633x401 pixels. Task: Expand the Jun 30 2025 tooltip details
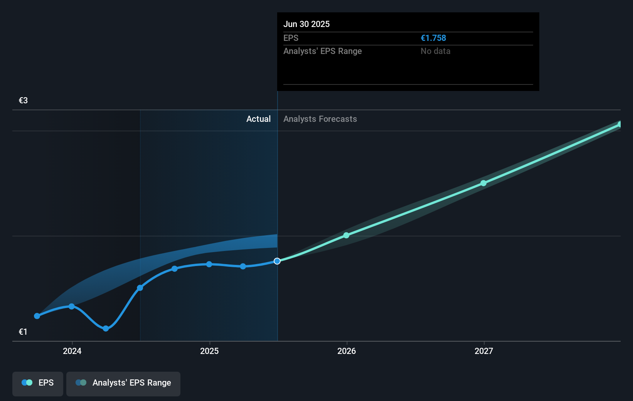307,24
